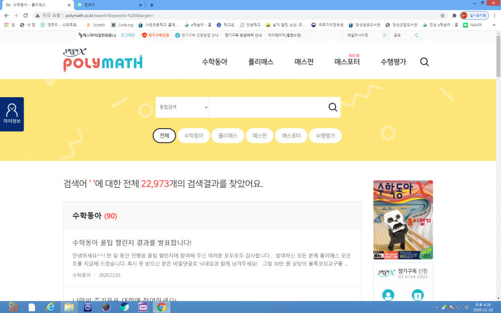Open the 매스포터 NEW navigation menu
Screen dimensions: 501x313
347,62
